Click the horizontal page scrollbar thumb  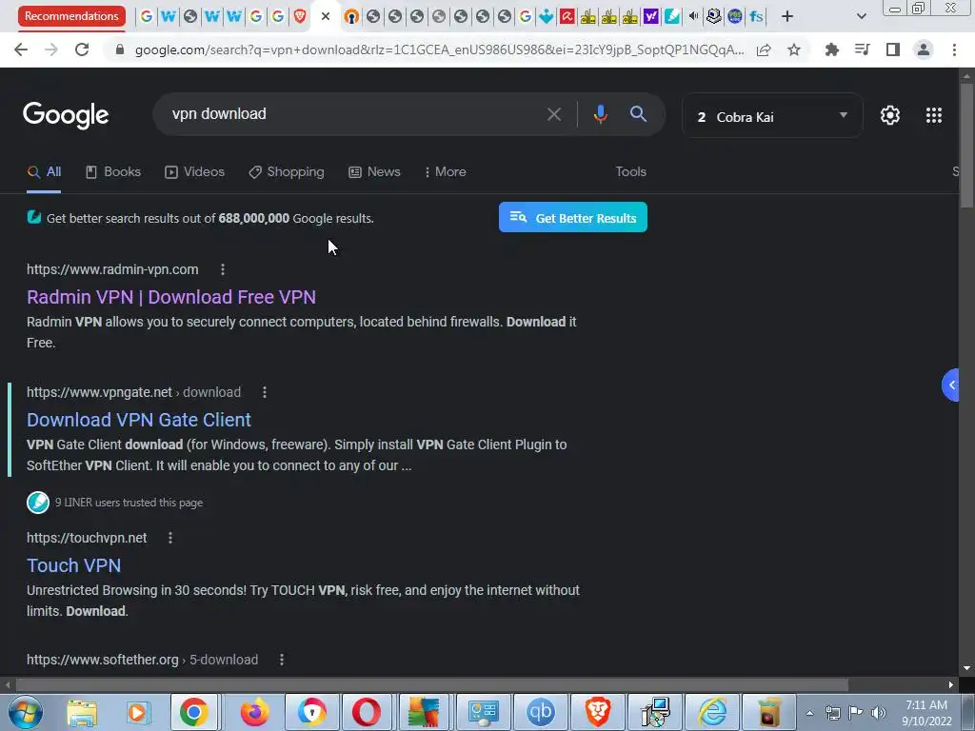pos(431,685)
